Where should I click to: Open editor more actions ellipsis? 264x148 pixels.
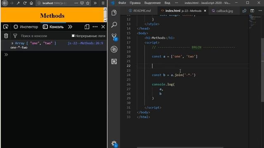click(x=260, y=11)
